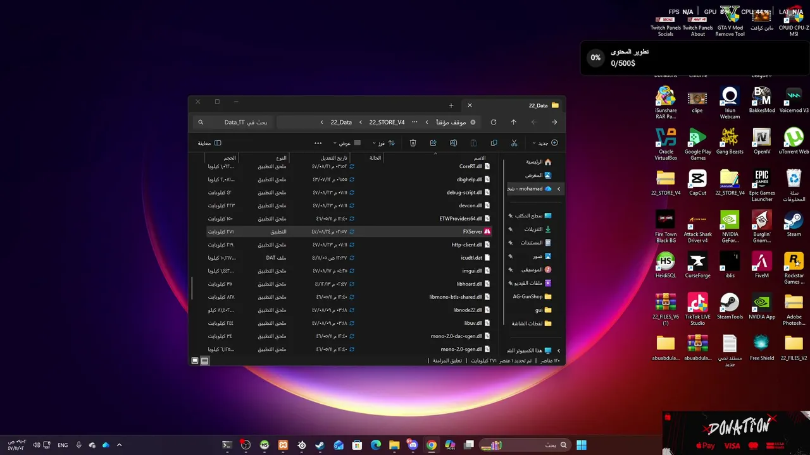
Task: Click Discord icon in the taskbar
Action: [413, 445]
